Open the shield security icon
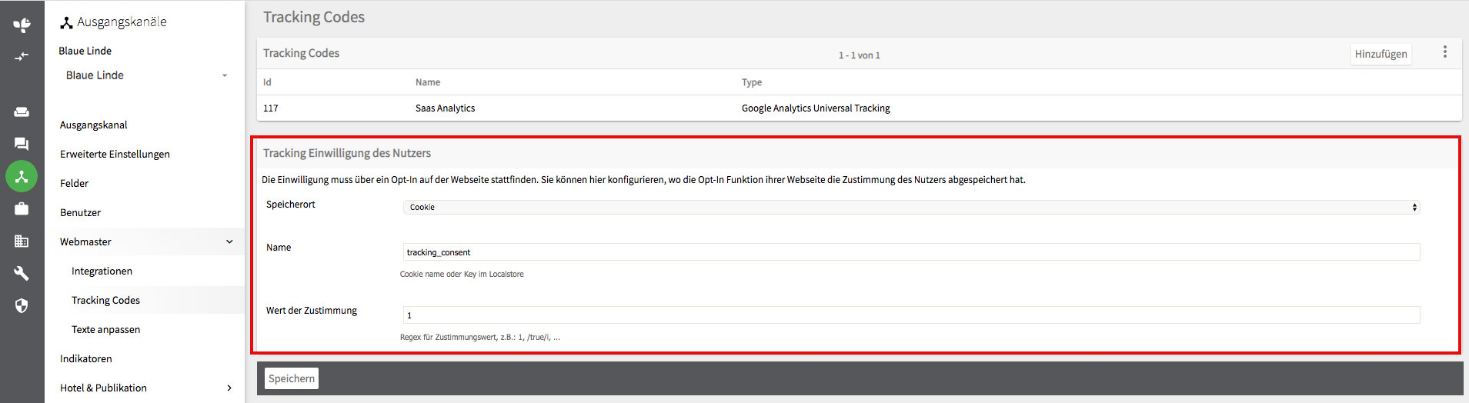The image size is (1469, 403). click(x=22, y=305)
